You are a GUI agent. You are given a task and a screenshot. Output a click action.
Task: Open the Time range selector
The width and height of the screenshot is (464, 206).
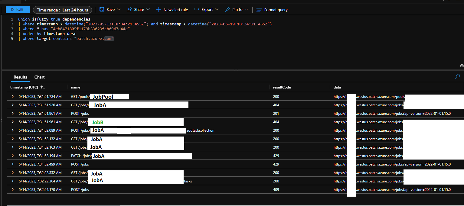62,10
